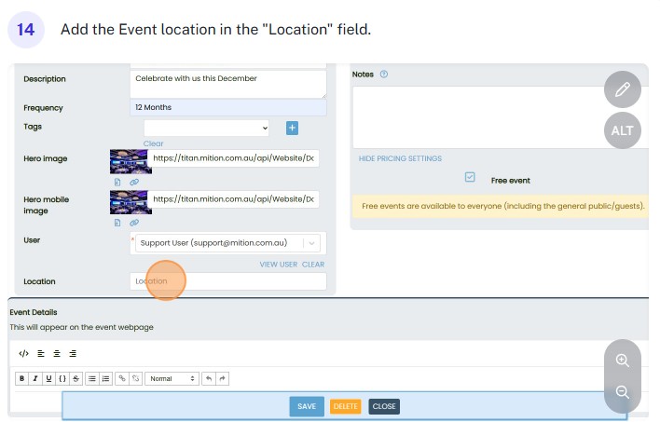Click into the Location input field

coord(228,280)
